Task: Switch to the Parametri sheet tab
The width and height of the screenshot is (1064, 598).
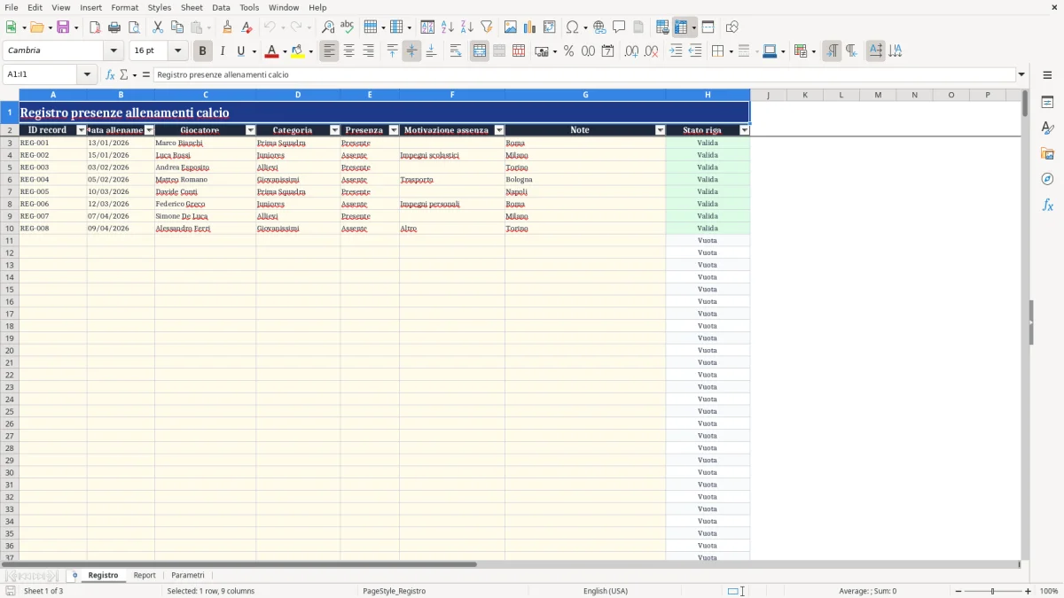Action: pos(188,576)
